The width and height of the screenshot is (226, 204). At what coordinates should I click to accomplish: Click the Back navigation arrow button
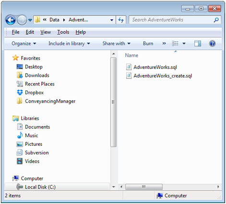(x=11, y=20)
